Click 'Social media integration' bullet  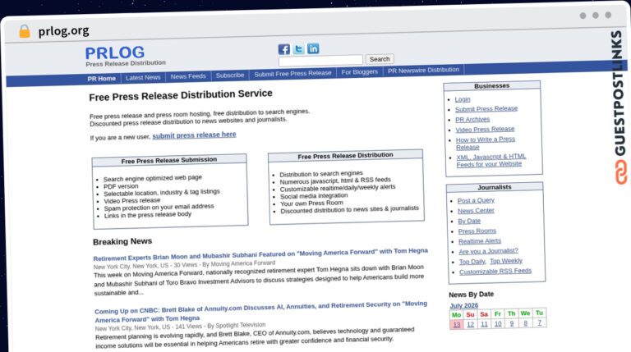point(314,195)
